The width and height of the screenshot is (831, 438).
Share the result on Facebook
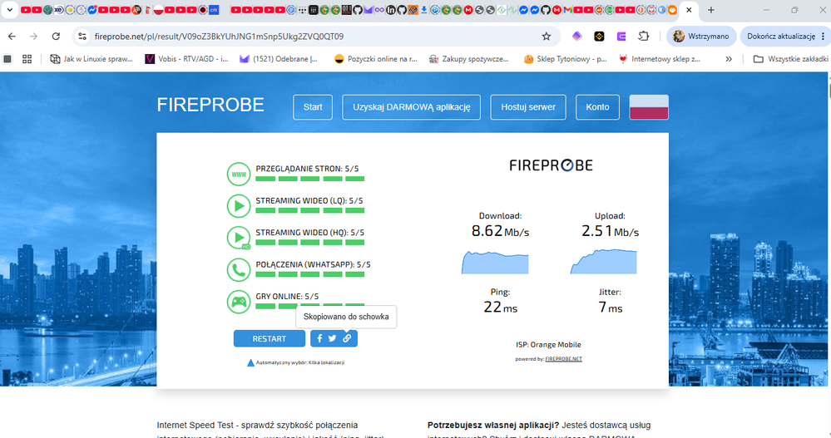(x=319, y=338)
